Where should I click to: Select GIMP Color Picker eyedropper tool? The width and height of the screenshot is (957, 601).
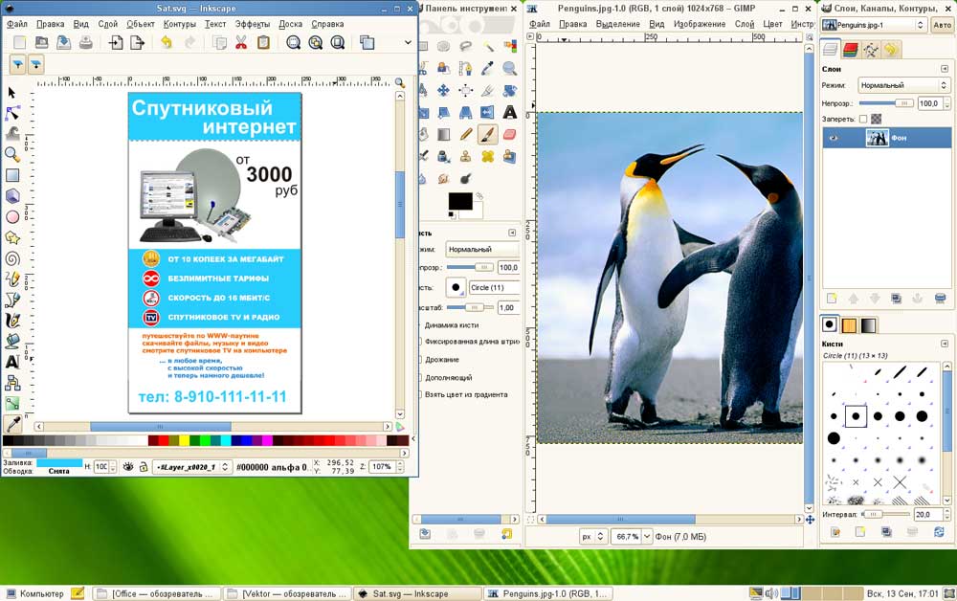click(487, 68)
